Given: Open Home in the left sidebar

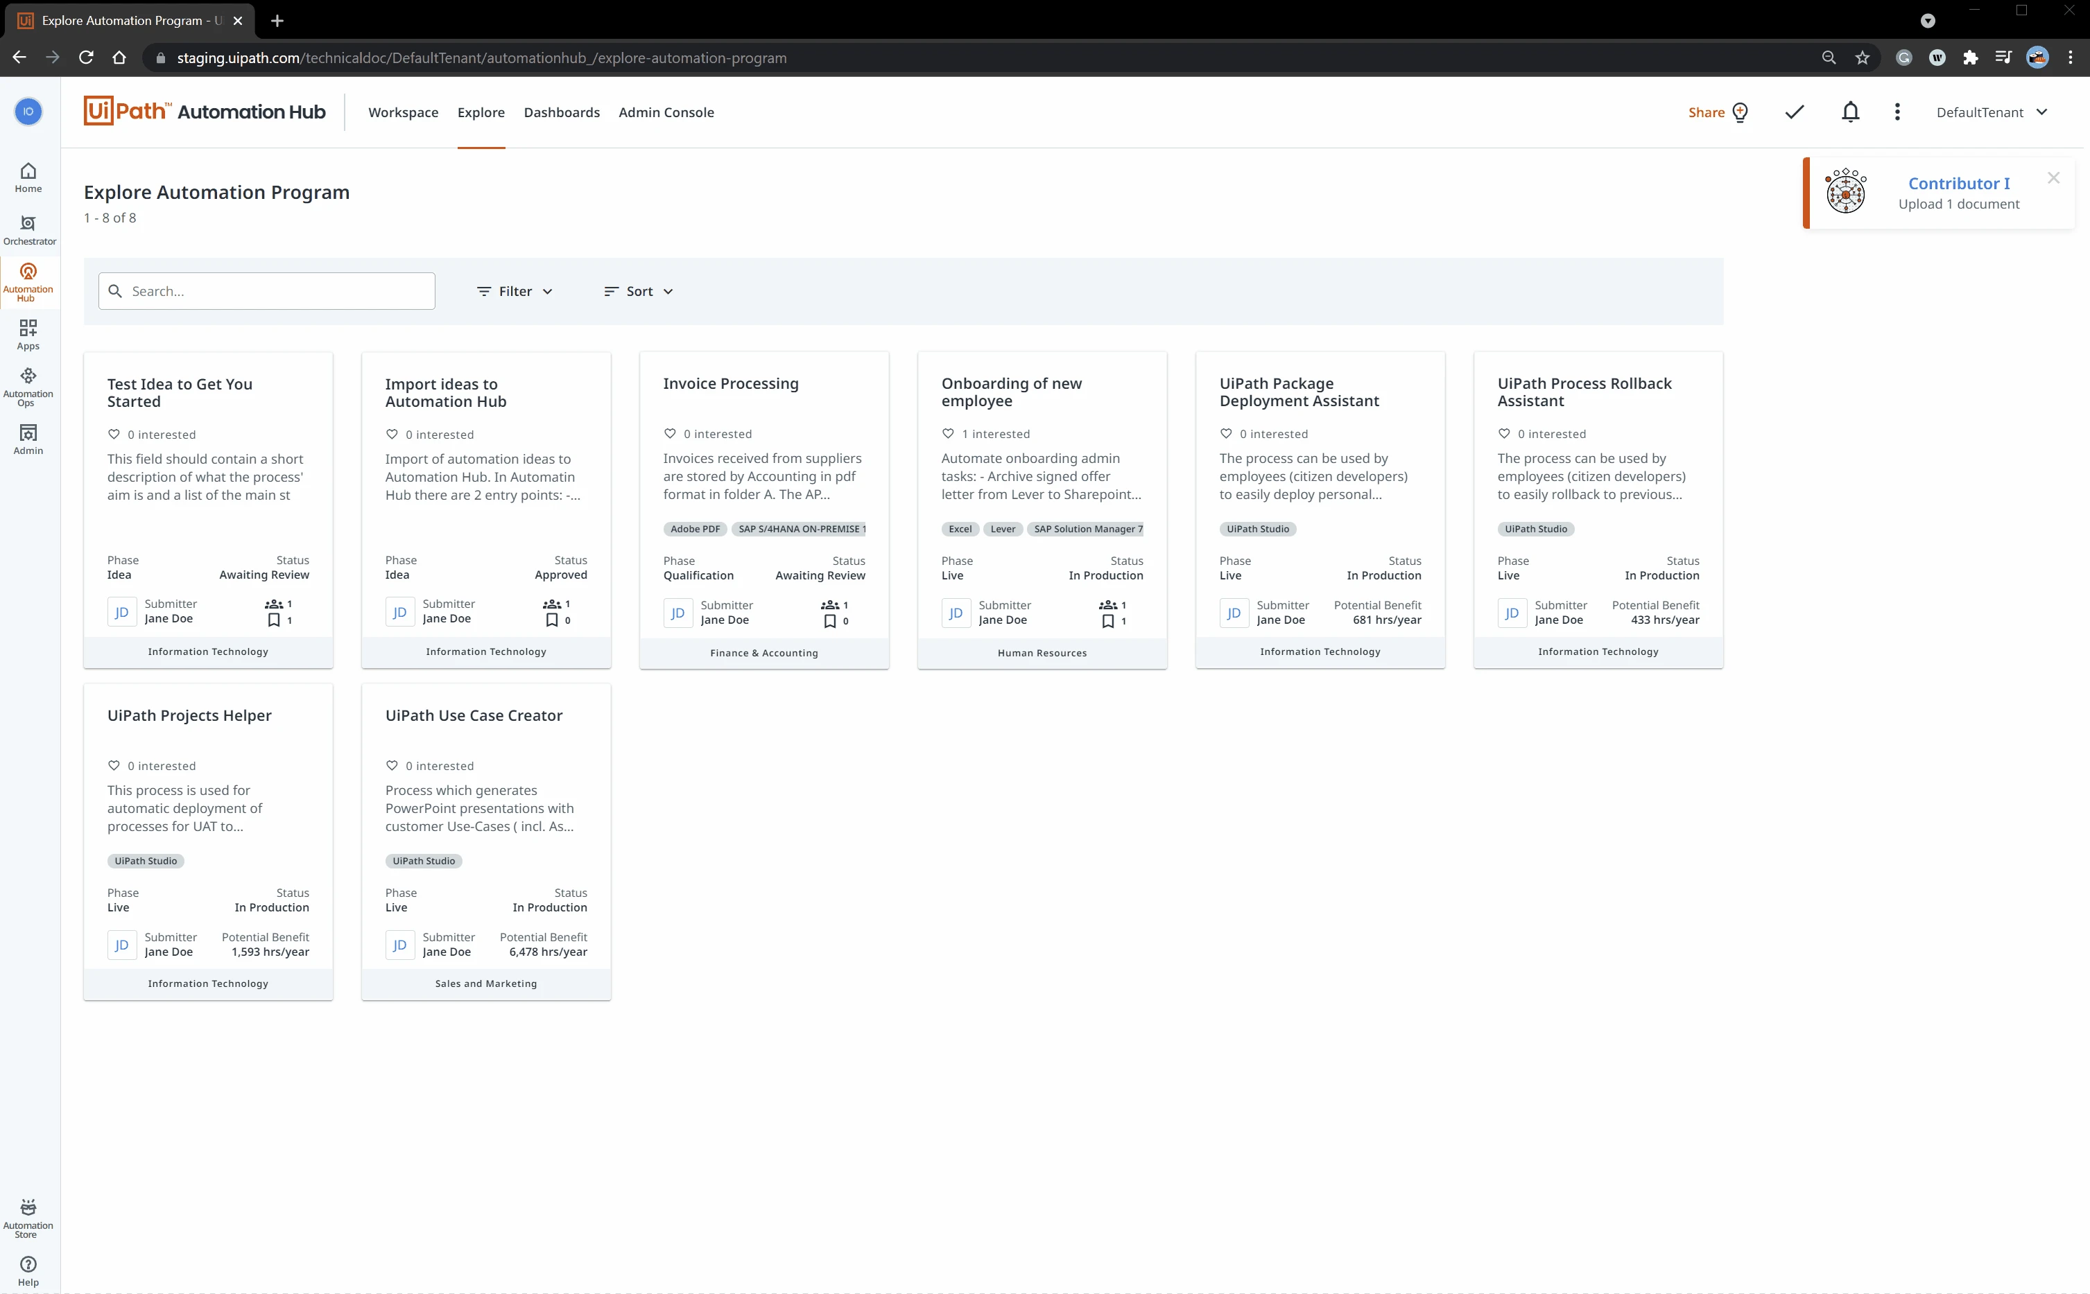Looking at the screenshot, I should click(28, 177).
